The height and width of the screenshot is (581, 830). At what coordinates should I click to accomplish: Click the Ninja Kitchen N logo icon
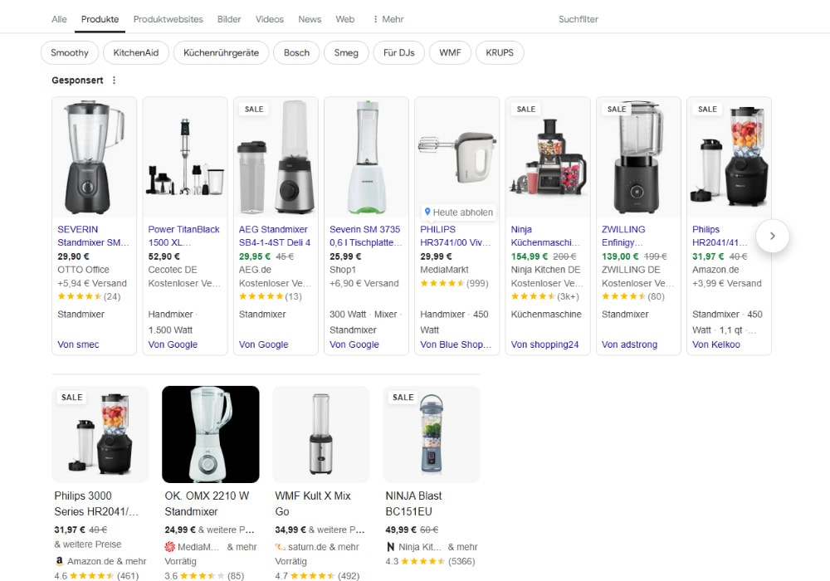391,547
